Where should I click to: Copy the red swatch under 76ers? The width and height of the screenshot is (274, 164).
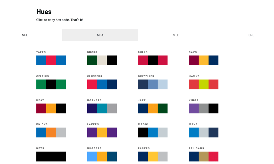tap(51, 61)
